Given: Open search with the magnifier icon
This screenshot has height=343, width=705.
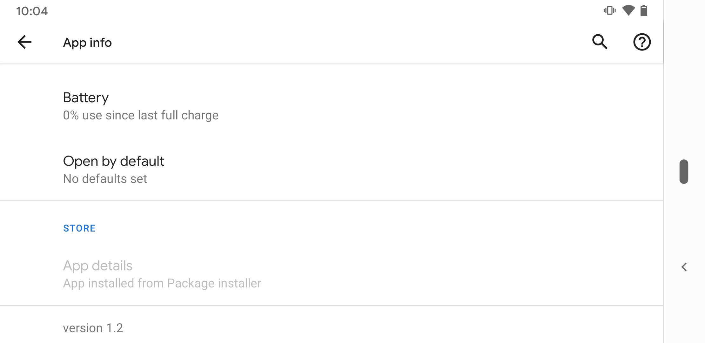Looking at the screenshot, I should 600,42.
